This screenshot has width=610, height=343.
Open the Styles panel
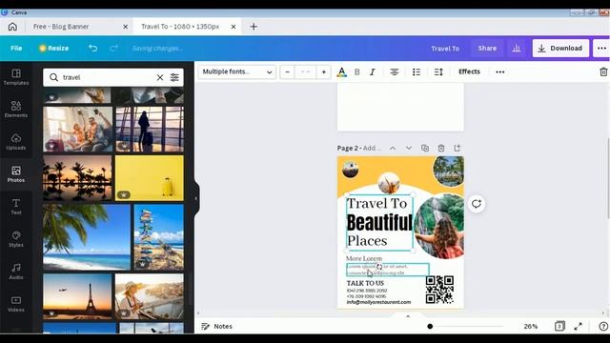16,239
